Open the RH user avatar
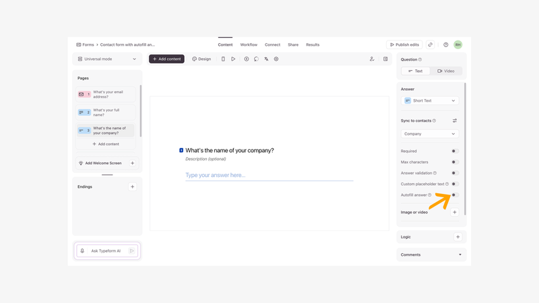 (458, 44)
